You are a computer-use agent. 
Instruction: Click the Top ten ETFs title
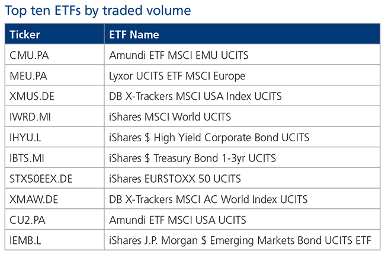(98, 11)
